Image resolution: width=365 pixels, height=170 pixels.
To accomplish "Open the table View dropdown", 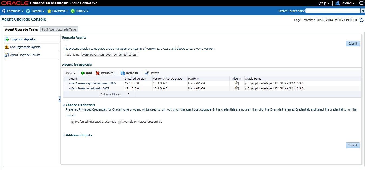I will (71, 73).
